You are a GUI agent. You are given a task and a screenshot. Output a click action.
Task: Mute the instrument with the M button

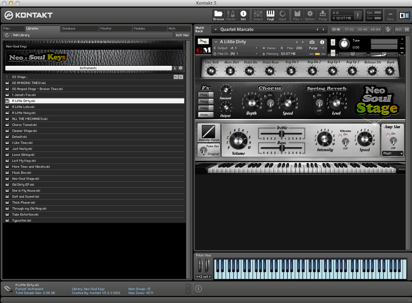[x=333, y=53]
